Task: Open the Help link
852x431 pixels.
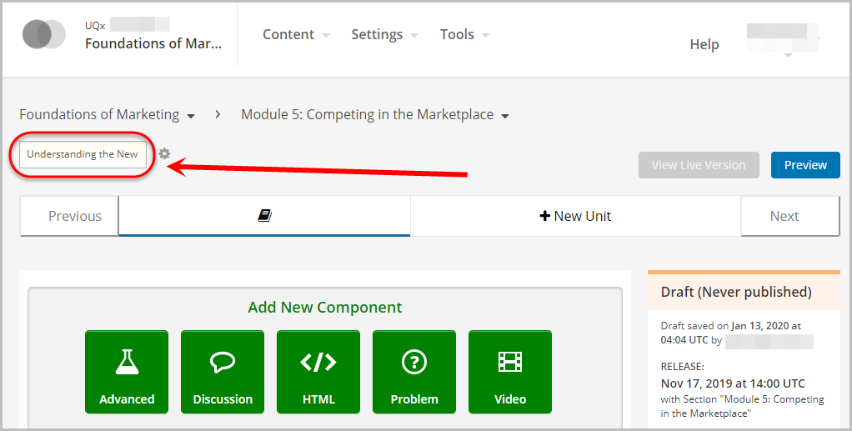Action: (x=704, y=44)
